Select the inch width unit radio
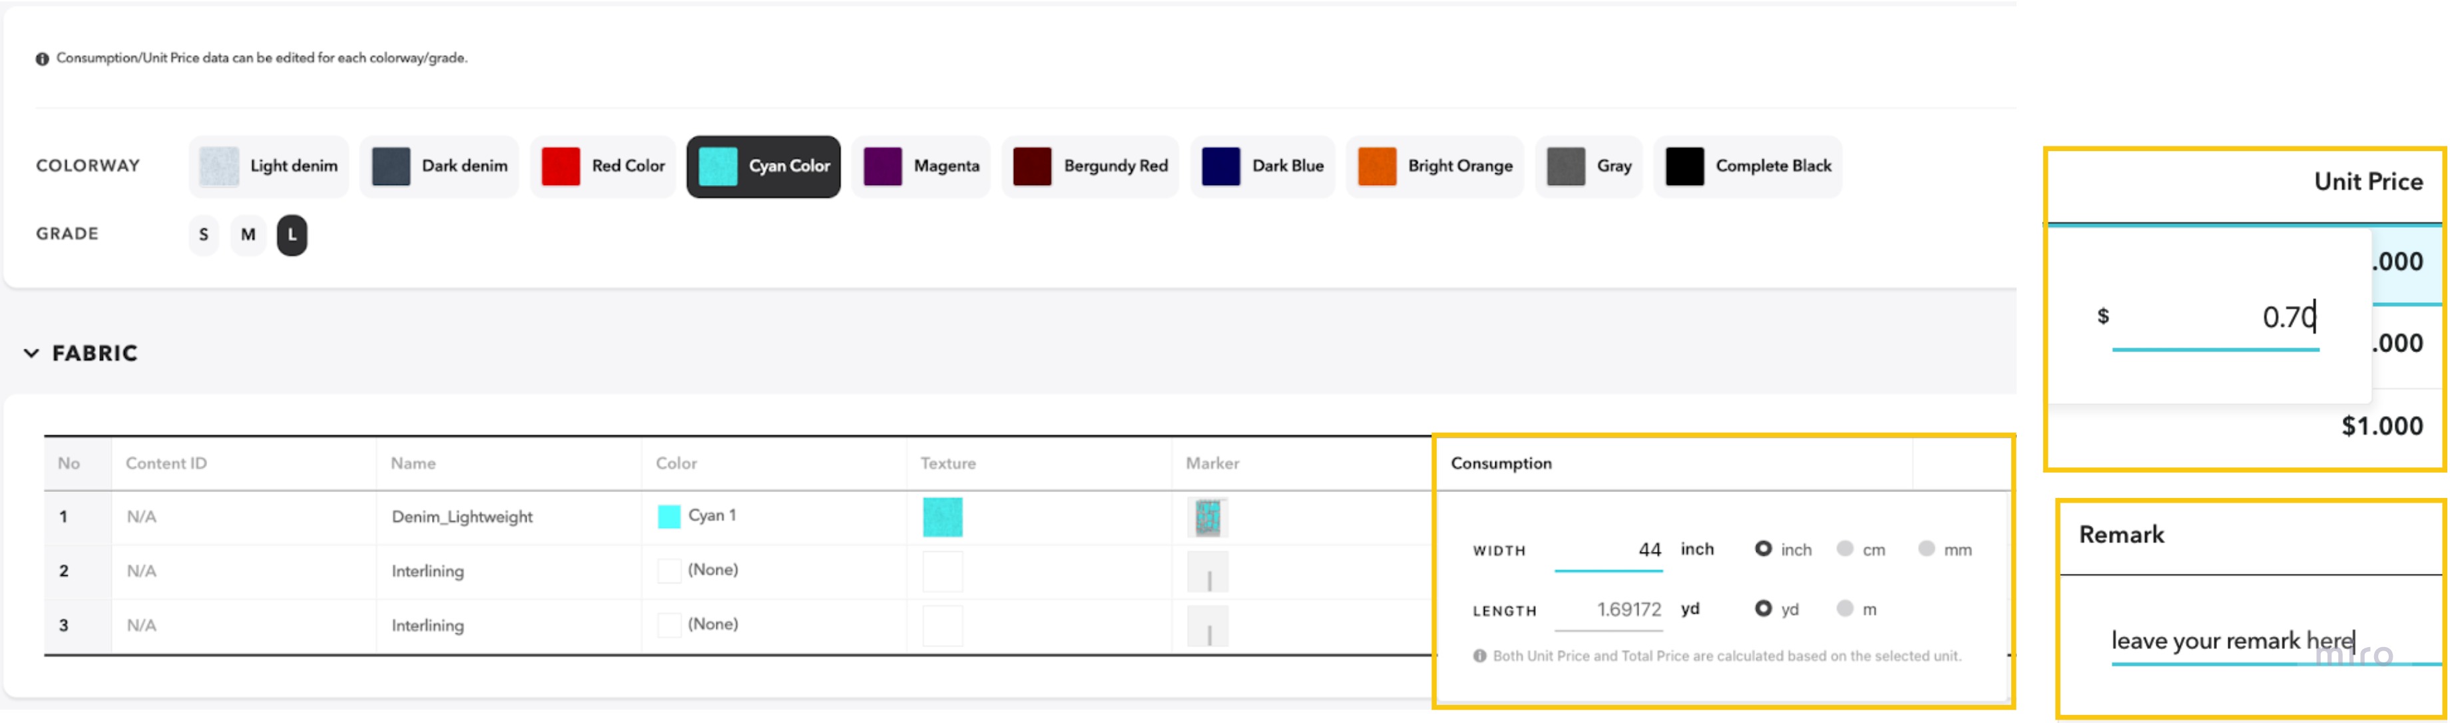Screen dimensions: 2450x723 point(1762,549)
